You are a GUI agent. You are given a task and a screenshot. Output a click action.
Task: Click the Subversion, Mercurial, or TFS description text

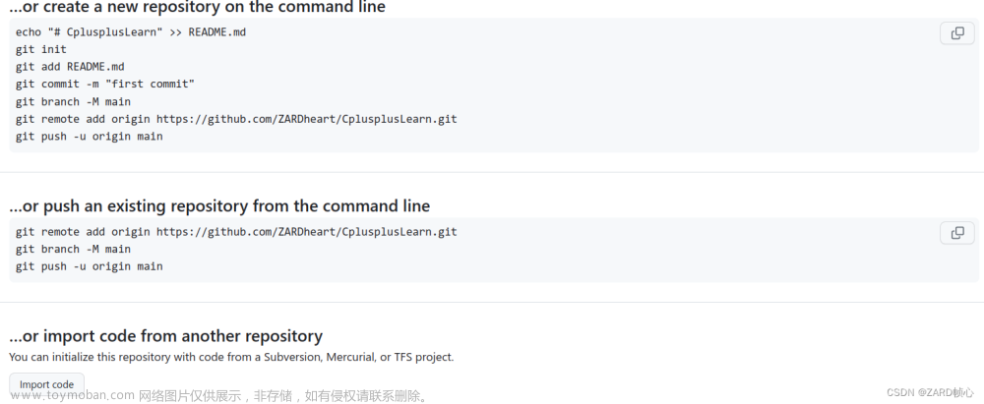(x=231, y=357)
